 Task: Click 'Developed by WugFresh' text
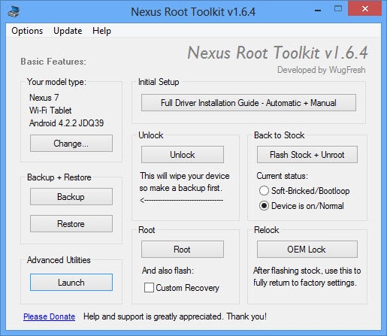click(x=321, y=70)
